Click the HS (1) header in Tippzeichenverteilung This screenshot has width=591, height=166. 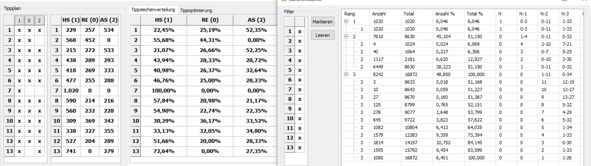(x=163, y=20)
